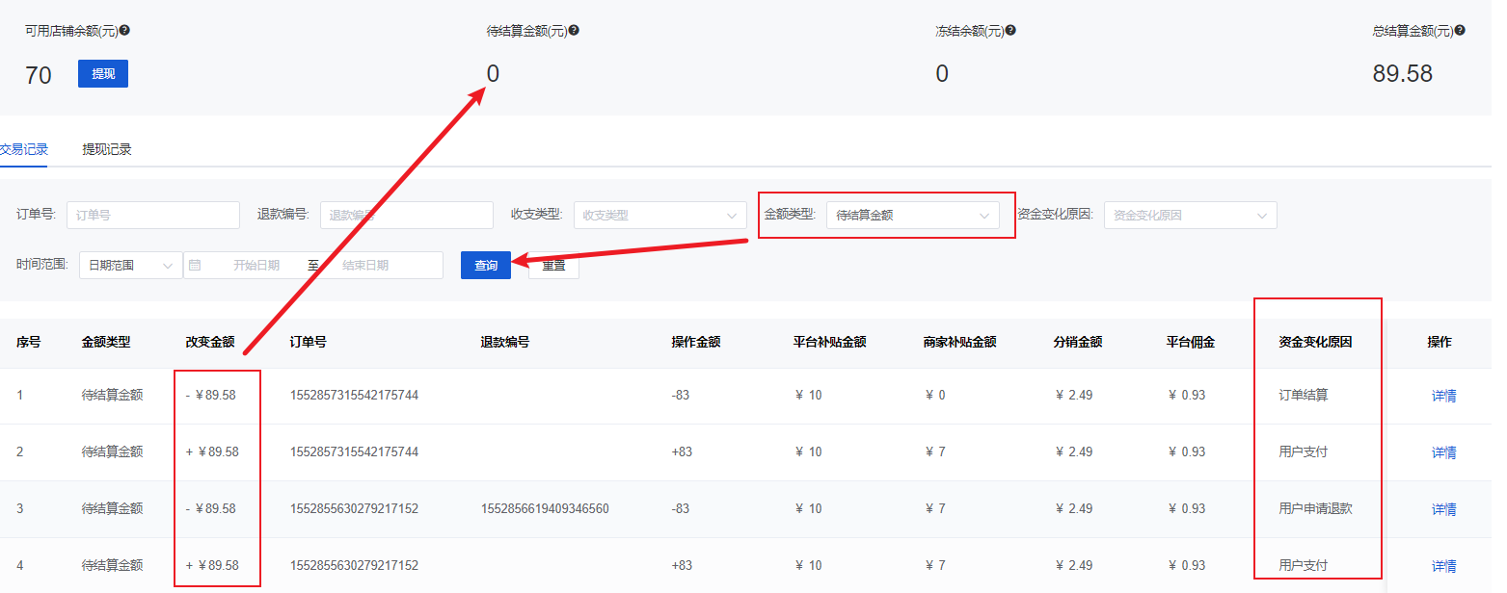Click calendar icon in start date field

(195, 265)
